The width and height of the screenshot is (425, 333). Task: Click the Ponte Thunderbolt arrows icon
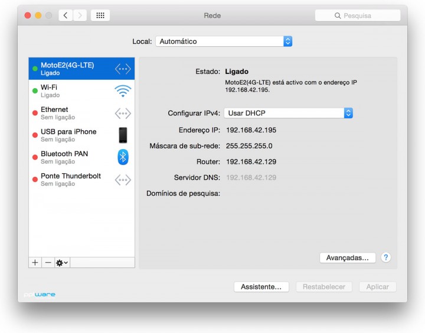123,180
